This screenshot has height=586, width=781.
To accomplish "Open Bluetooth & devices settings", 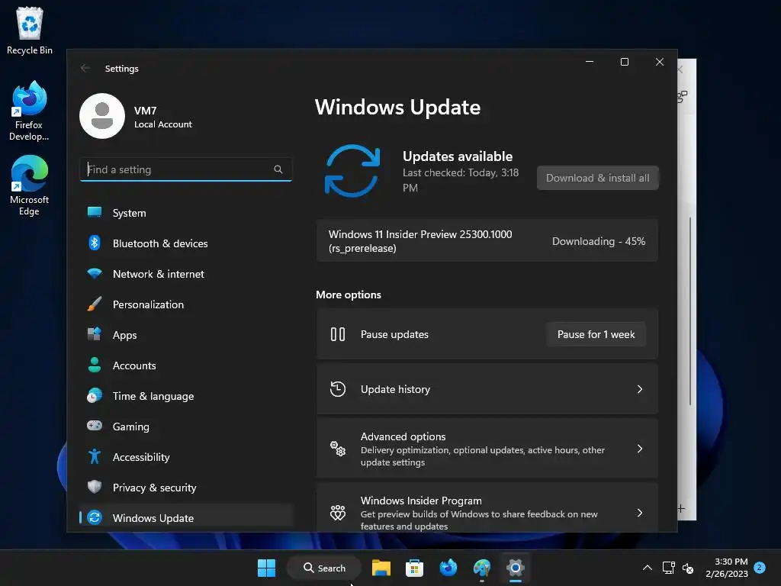I will pos(186,243).
